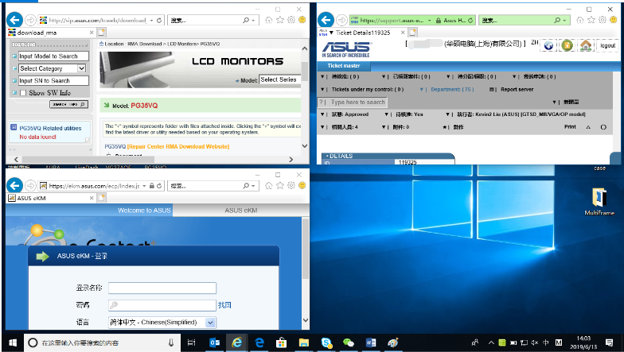This screenshot has width=624, height=352.
Task: Refresh the sip.asus.com download page
Action: pos(159,20)
